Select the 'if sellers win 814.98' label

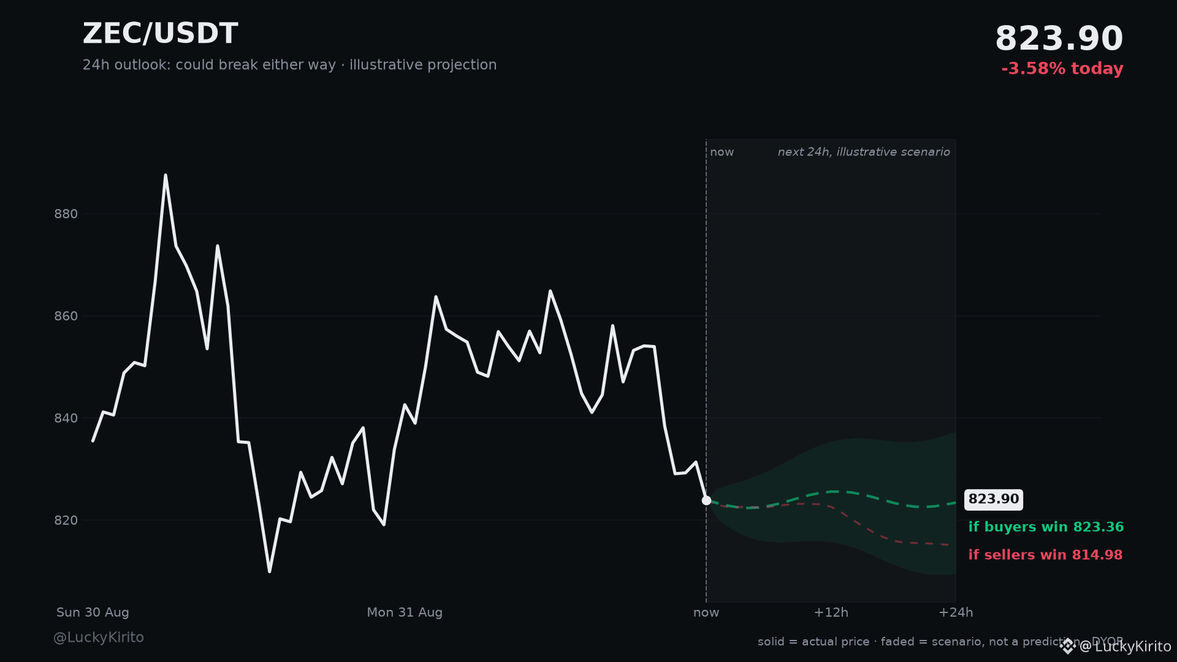tap(1045, 555)
